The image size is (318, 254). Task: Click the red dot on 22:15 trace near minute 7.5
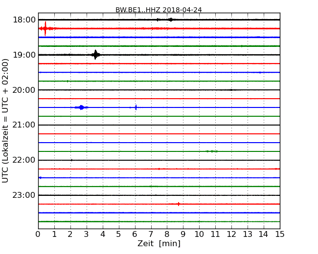[x=159, y=169]
